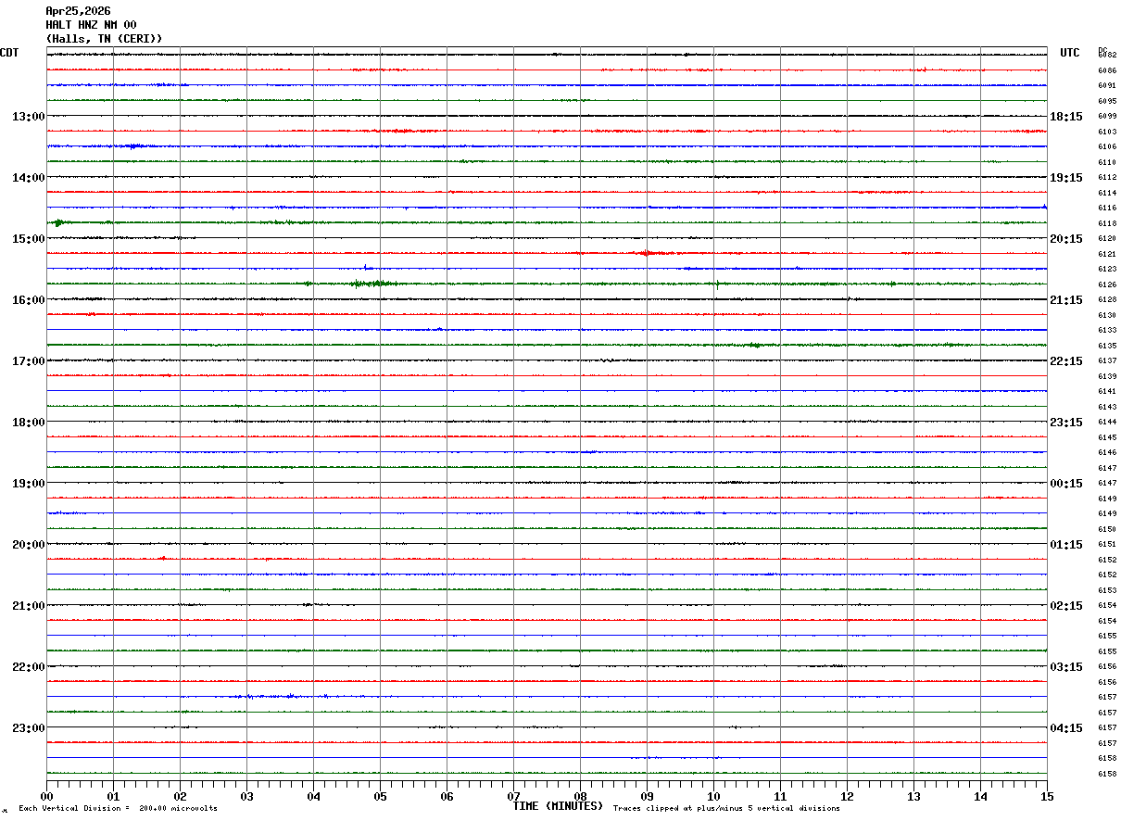Click the DC offset value 6153

[x=1107, y=590]
